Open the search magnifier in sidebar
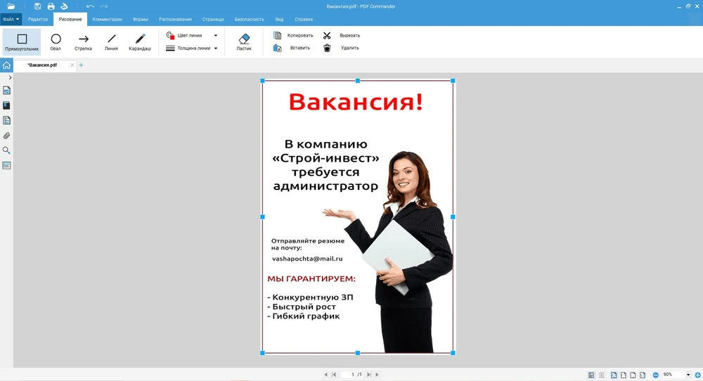The image size is (703, 381). [x=7, y=150]
